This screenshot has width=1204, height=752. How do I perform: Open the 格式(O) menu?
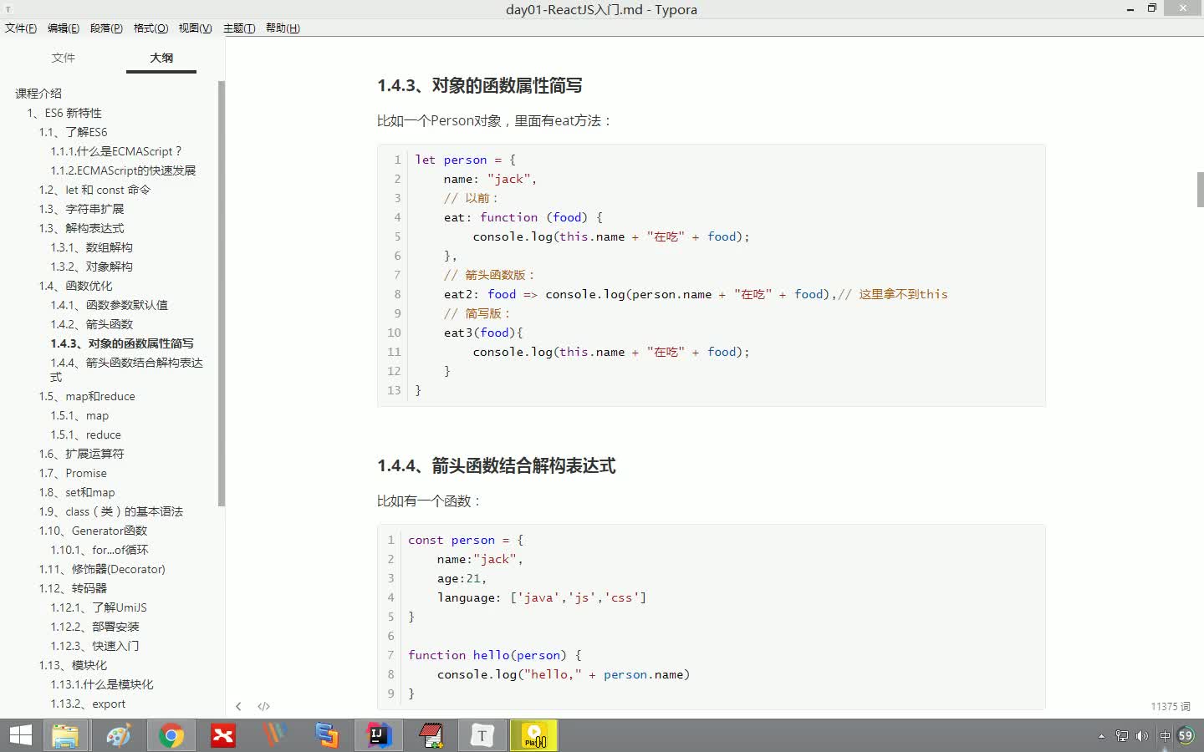pos(150,28)
